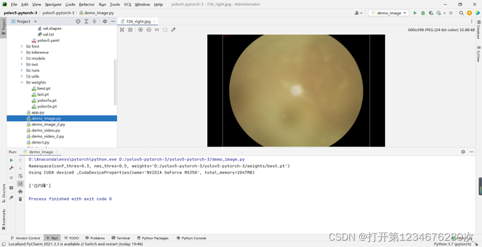Viewport: 482px width, 247px height.
Task: Open the Python Console tool window
Action: point(191,238)
